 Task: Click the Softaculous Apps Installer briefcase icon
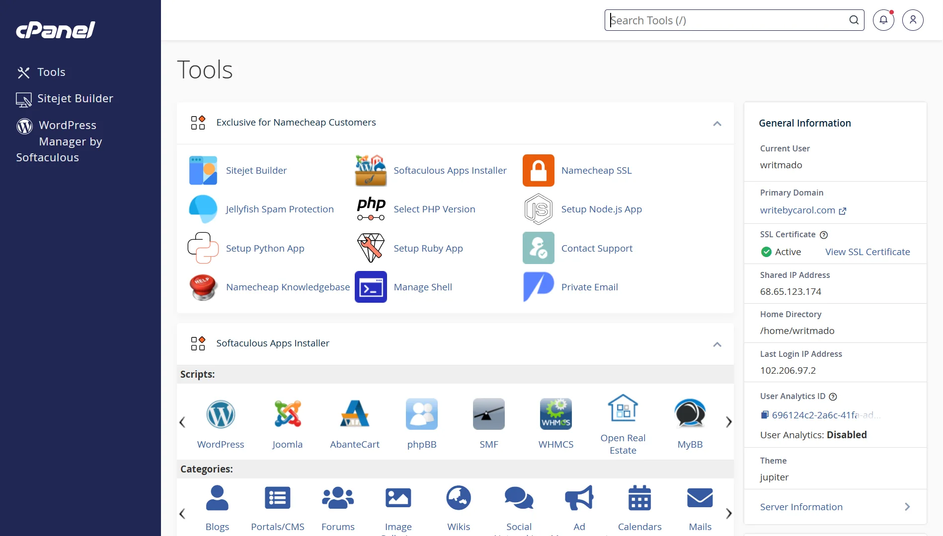coord(371,170)
